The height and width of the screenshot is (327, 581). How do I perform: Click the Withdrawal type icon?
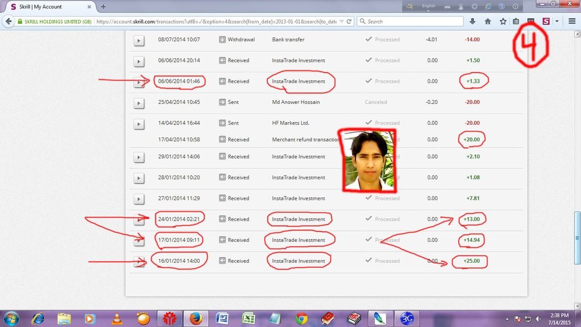pyautogui.click(x=222, y=39)
